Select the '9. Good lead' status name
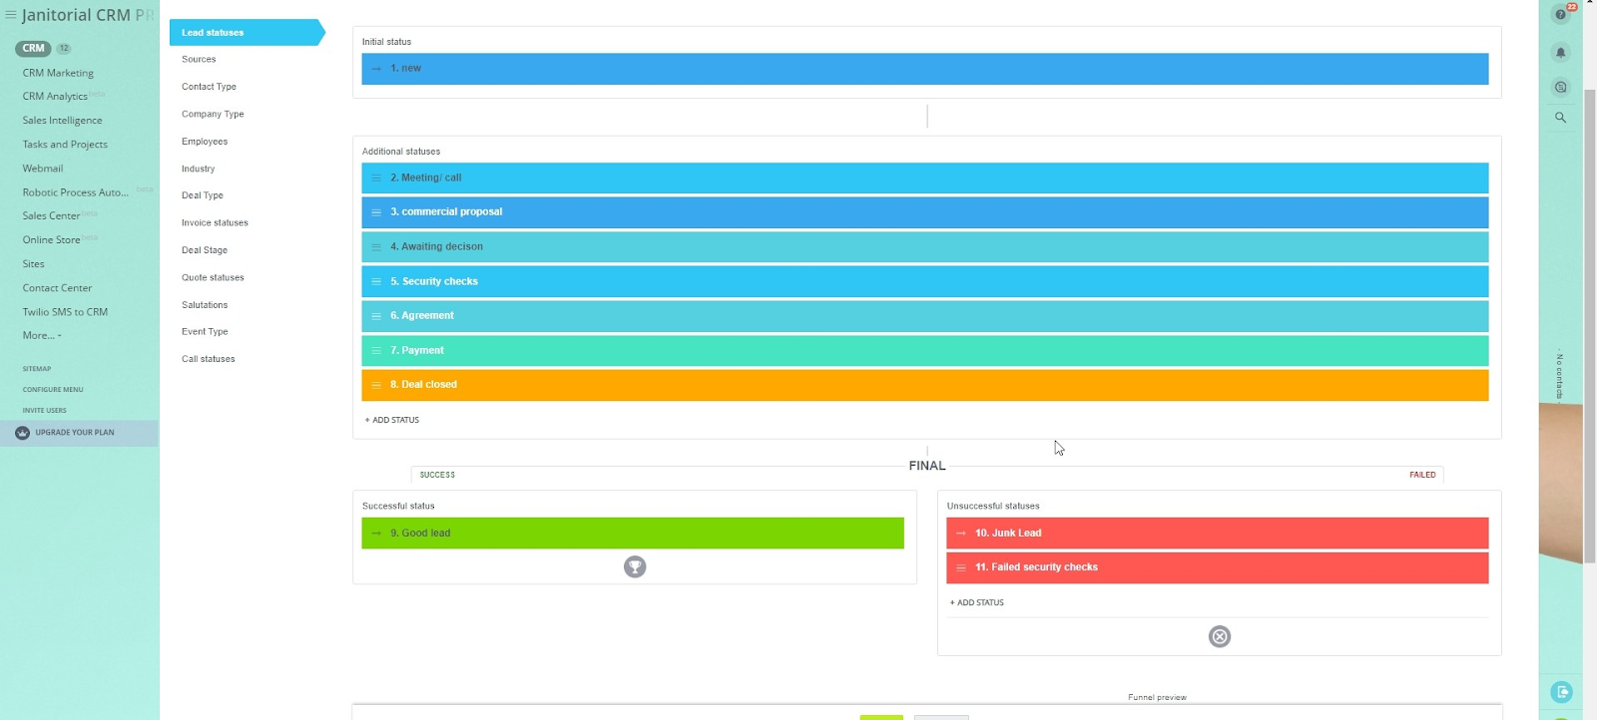 pyautogui.click(x=420, y=534)
